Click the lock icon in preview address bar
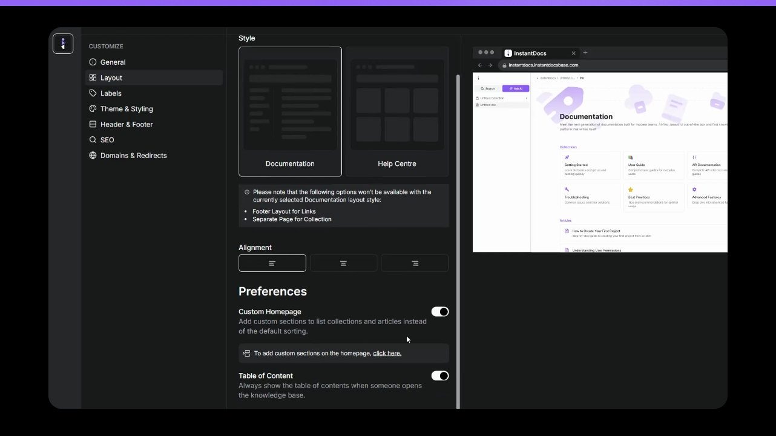Screen dimensions: 776x436 [504, 65]
